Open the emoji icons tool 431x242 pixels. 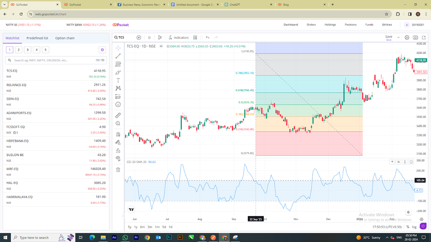point(118,105)
